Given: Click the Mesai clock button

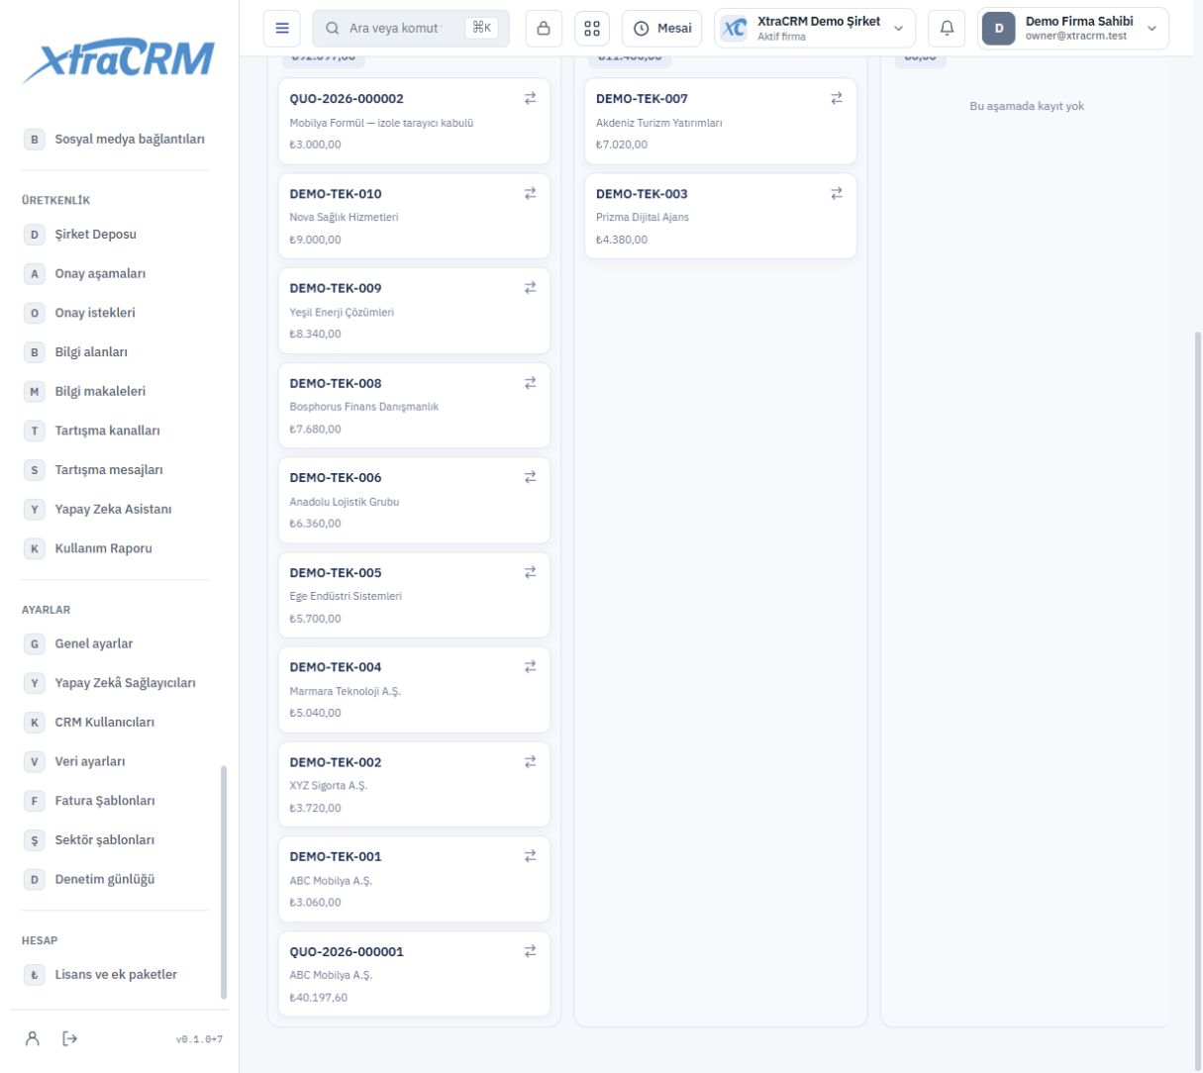Looking at the screenshot, I should coord(661,29).
